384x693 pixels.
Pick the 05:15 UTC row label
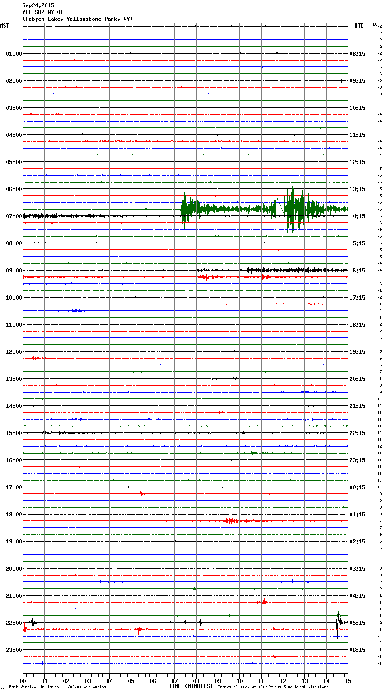pos(357,623)
